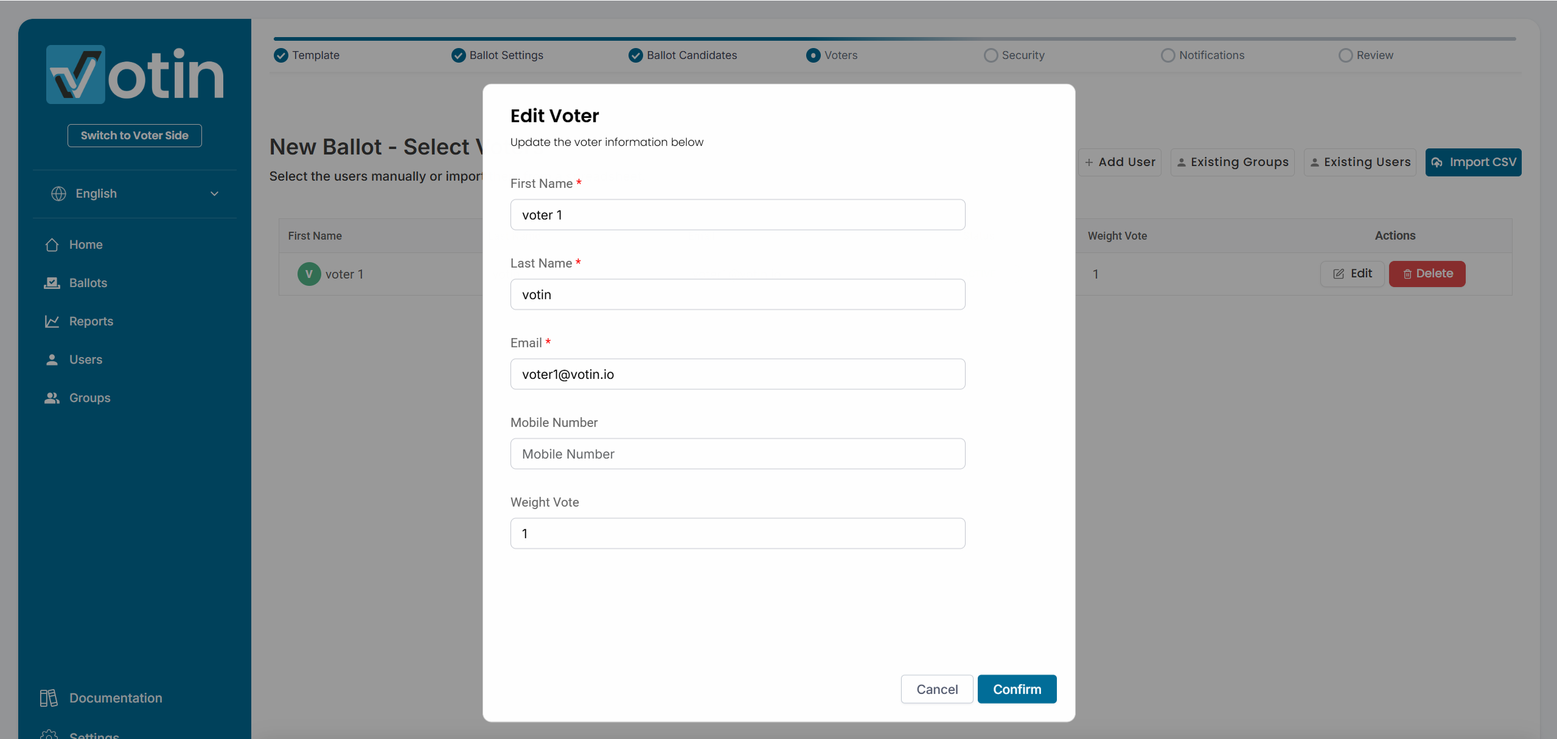
Task: Cancel the Edit Voter dialog
Action: [x=936, y=689]
